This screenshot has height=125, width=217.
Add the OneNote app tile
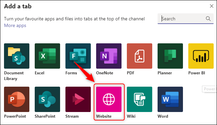109,56
